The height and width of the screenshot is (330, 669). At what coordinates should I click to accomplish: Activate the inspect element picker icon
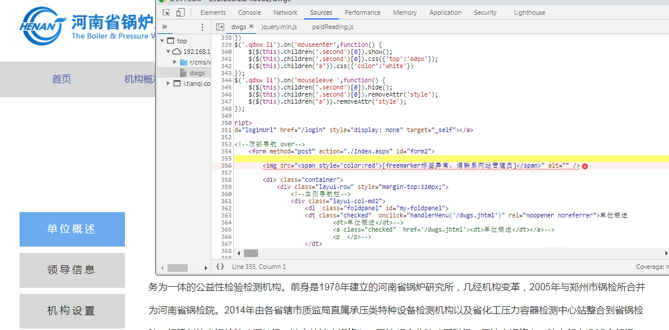pos(167,12)
